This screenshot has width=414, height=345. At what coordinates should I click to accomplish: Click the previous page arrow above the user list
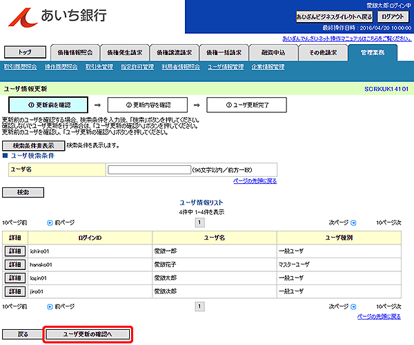tap(50, 222)
